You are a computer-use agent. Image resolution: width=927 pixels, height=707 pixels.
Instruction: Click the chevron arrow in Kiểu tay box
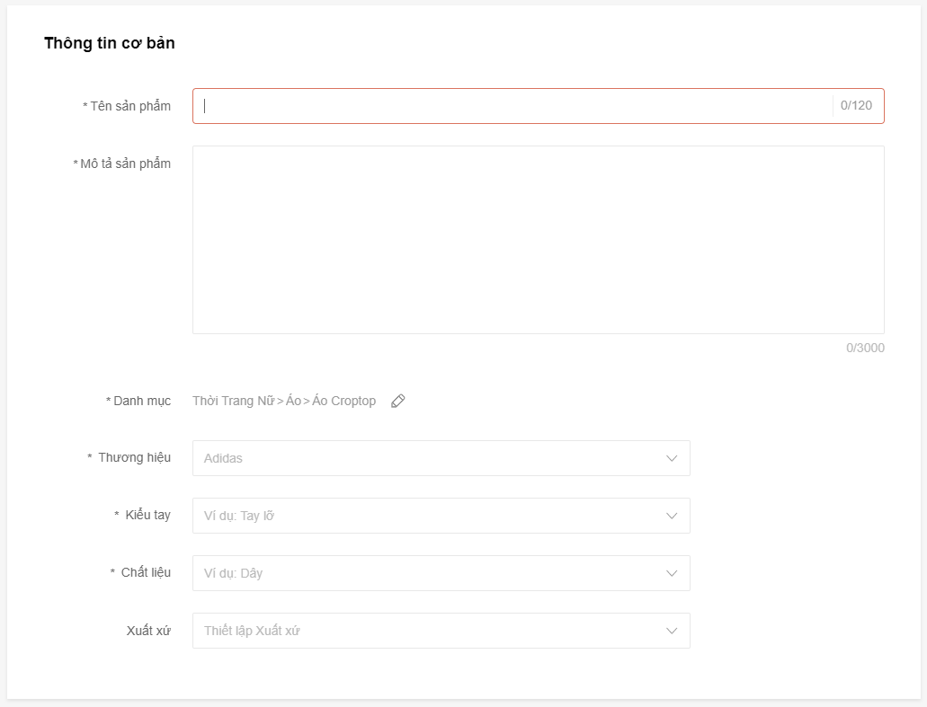coord(672,516)
